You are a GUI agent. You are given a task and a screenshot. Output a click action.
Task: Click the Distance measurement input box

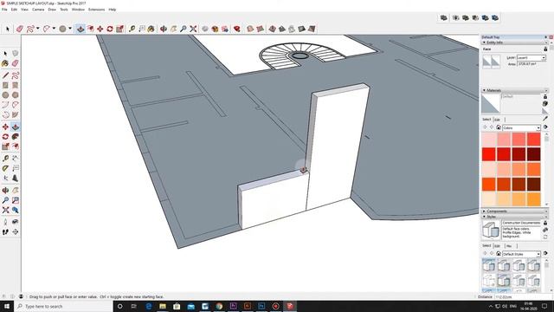(x=524, y=296)
